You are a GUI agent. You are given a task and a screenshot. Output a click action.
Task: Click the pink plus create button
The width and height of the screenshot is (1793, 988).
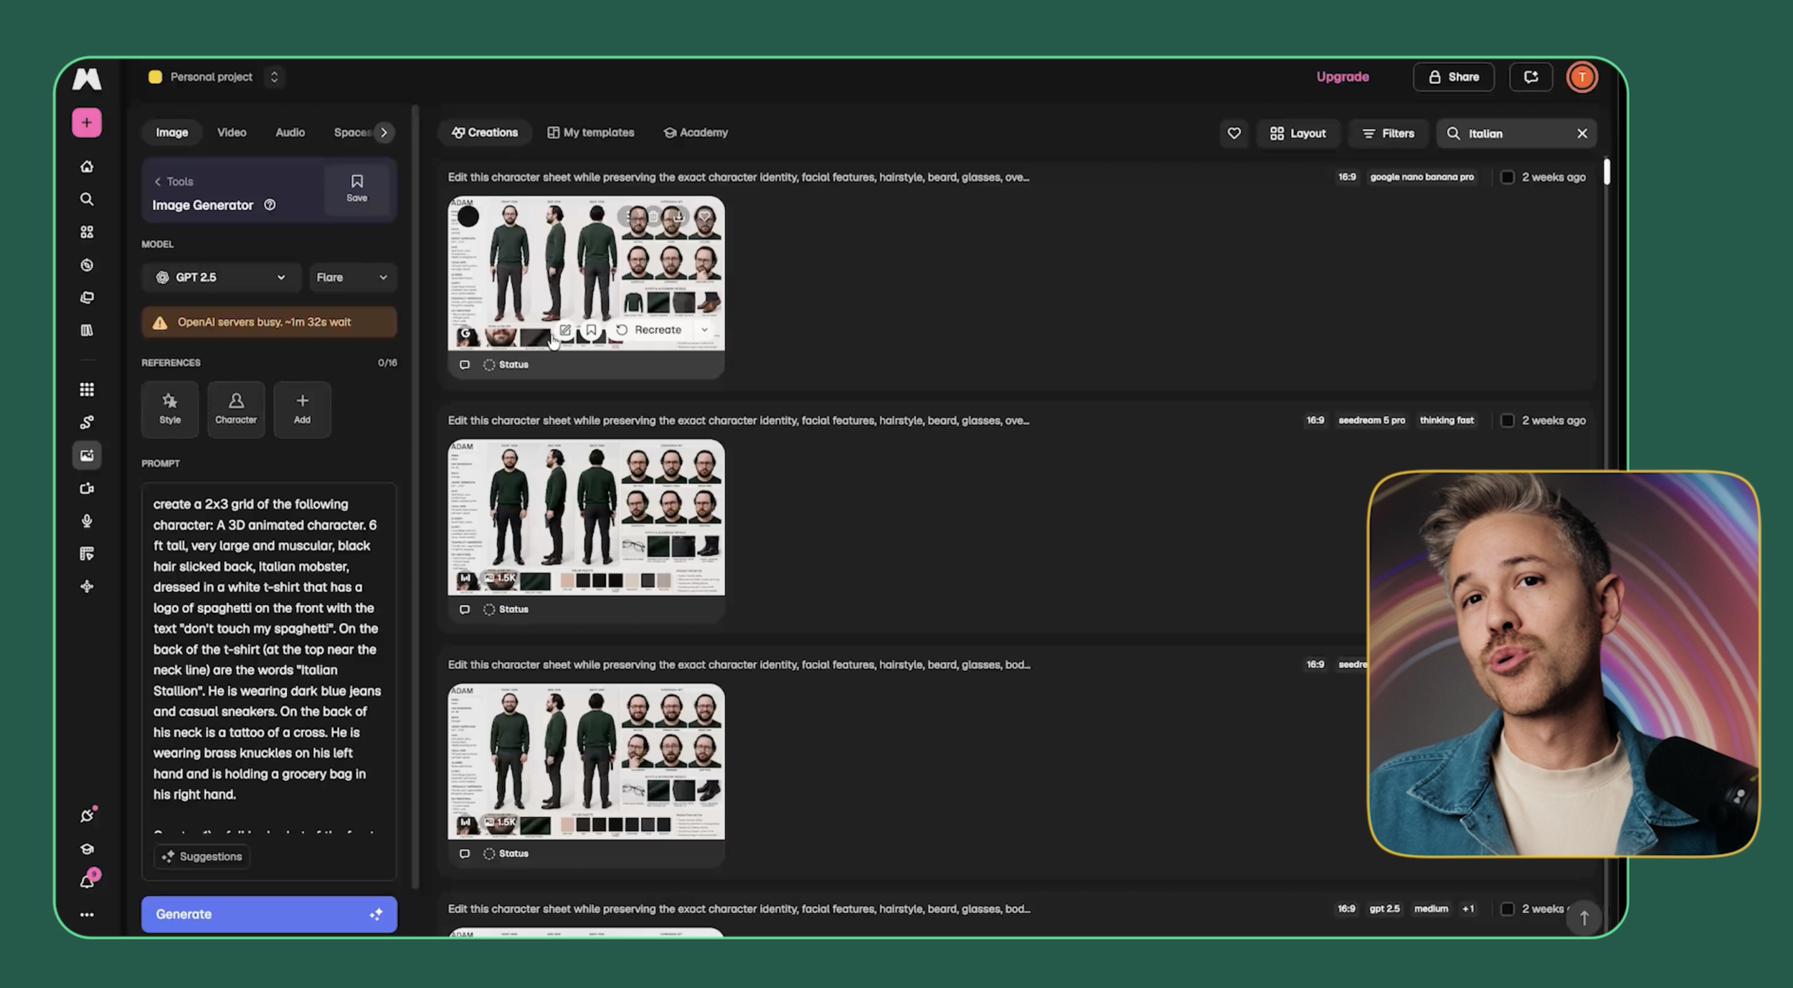point(87,123)
